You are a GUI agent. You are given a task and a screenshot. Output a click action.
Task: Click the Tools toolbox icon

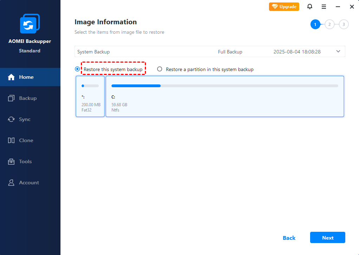(11, 161)
